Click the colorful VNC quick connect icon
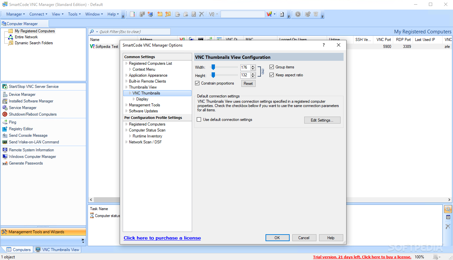Screen dimensions: 453x260 tap(269, 14)
